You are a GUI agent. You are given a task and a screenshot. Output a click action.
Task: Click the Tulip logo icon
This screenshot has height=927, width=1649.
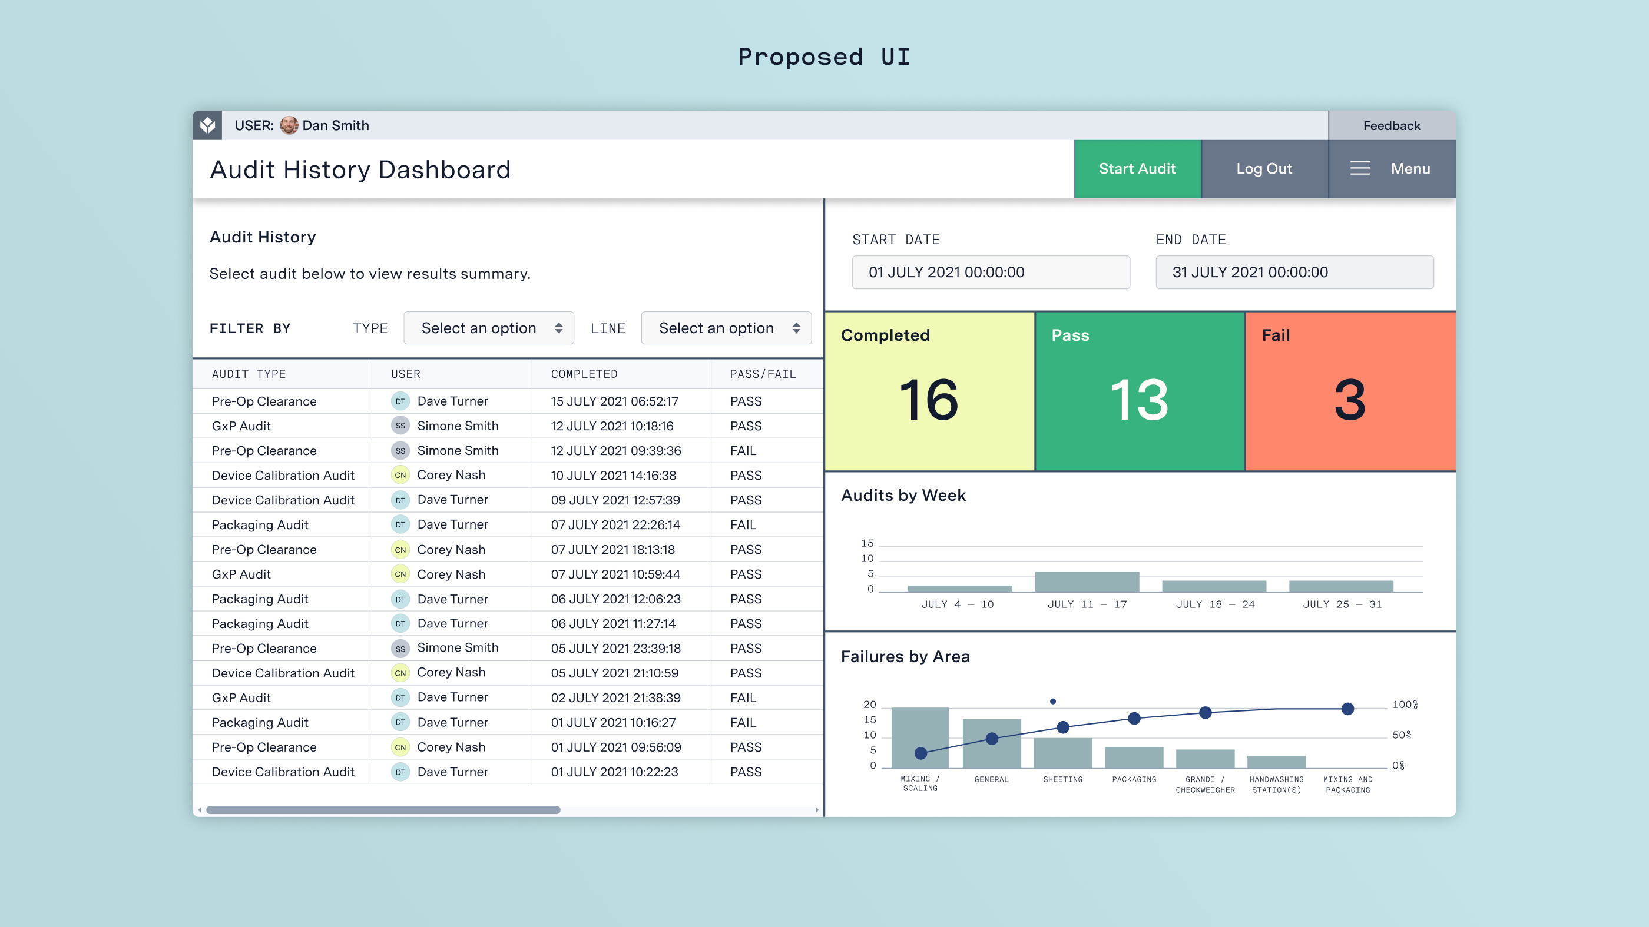[207, 125]
